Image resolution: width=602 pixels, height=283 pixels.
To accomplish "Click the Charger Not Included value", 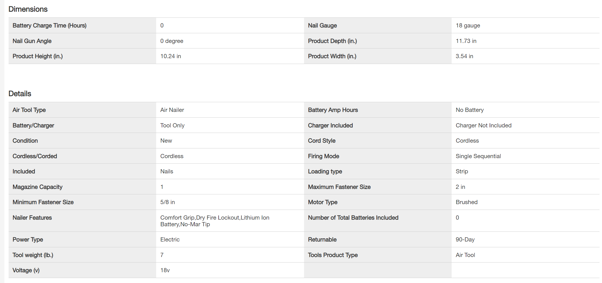I will pyautogui.click(x=483, y=125).
